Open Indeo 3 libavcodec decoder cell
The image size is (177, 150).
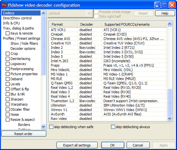pyautogui.click(x=87, y=52)
